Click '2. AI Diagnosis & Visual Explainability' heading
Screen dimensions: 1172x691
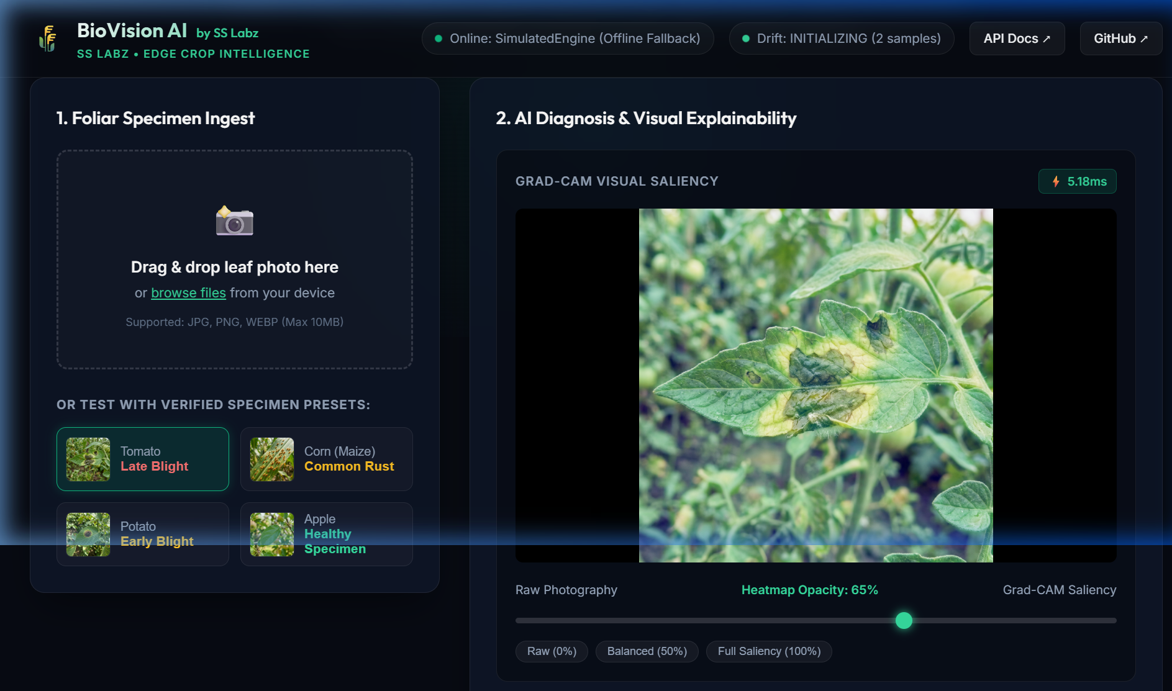(x=646, y=118)
